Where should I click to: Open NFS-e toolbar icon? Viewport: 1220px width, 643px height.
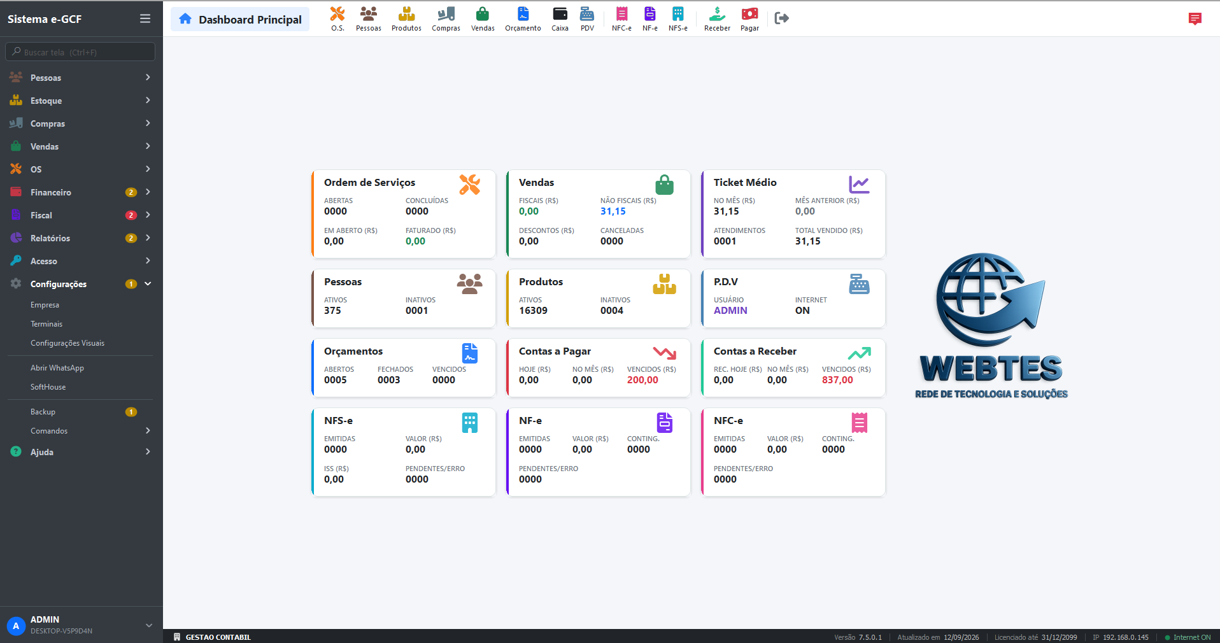pyautogui.click(x=677, y=18)
